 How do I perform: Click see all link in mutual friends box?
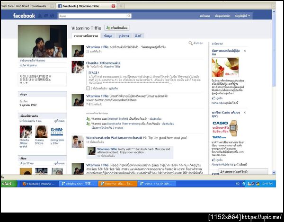point(60,121)
